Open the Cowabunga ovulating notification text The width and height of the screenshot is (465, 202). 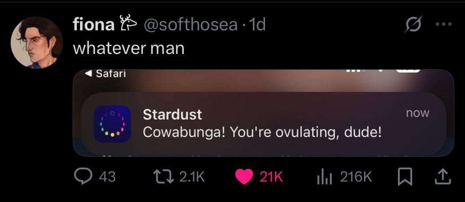[x=262, y=132]
